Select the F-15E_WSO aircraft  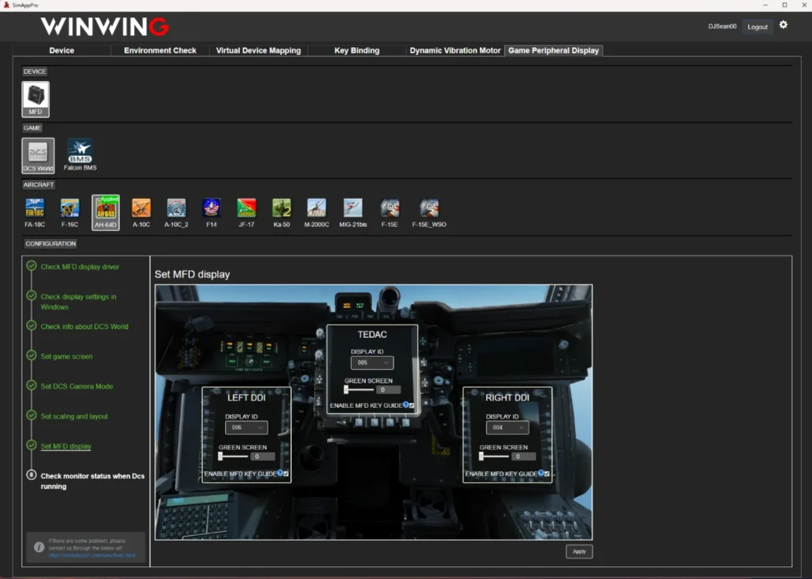click(429, 212)
